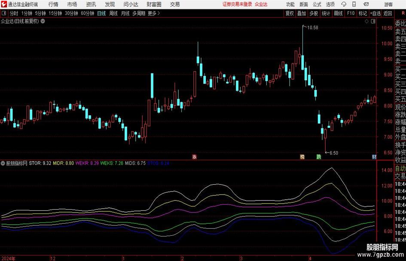Click the diamond icon above the price axis
The width and height of the screenshot is (406, 261).
point(366,21)
